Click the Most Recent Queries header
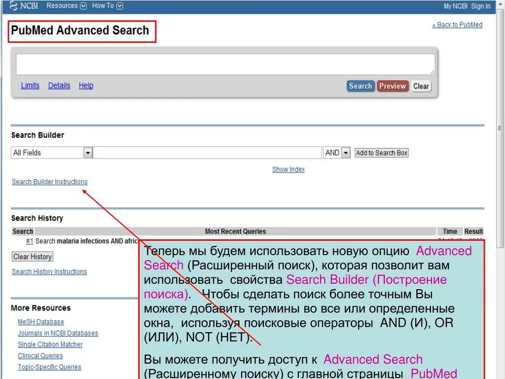The image size is (505, 379). pos(235,231)
